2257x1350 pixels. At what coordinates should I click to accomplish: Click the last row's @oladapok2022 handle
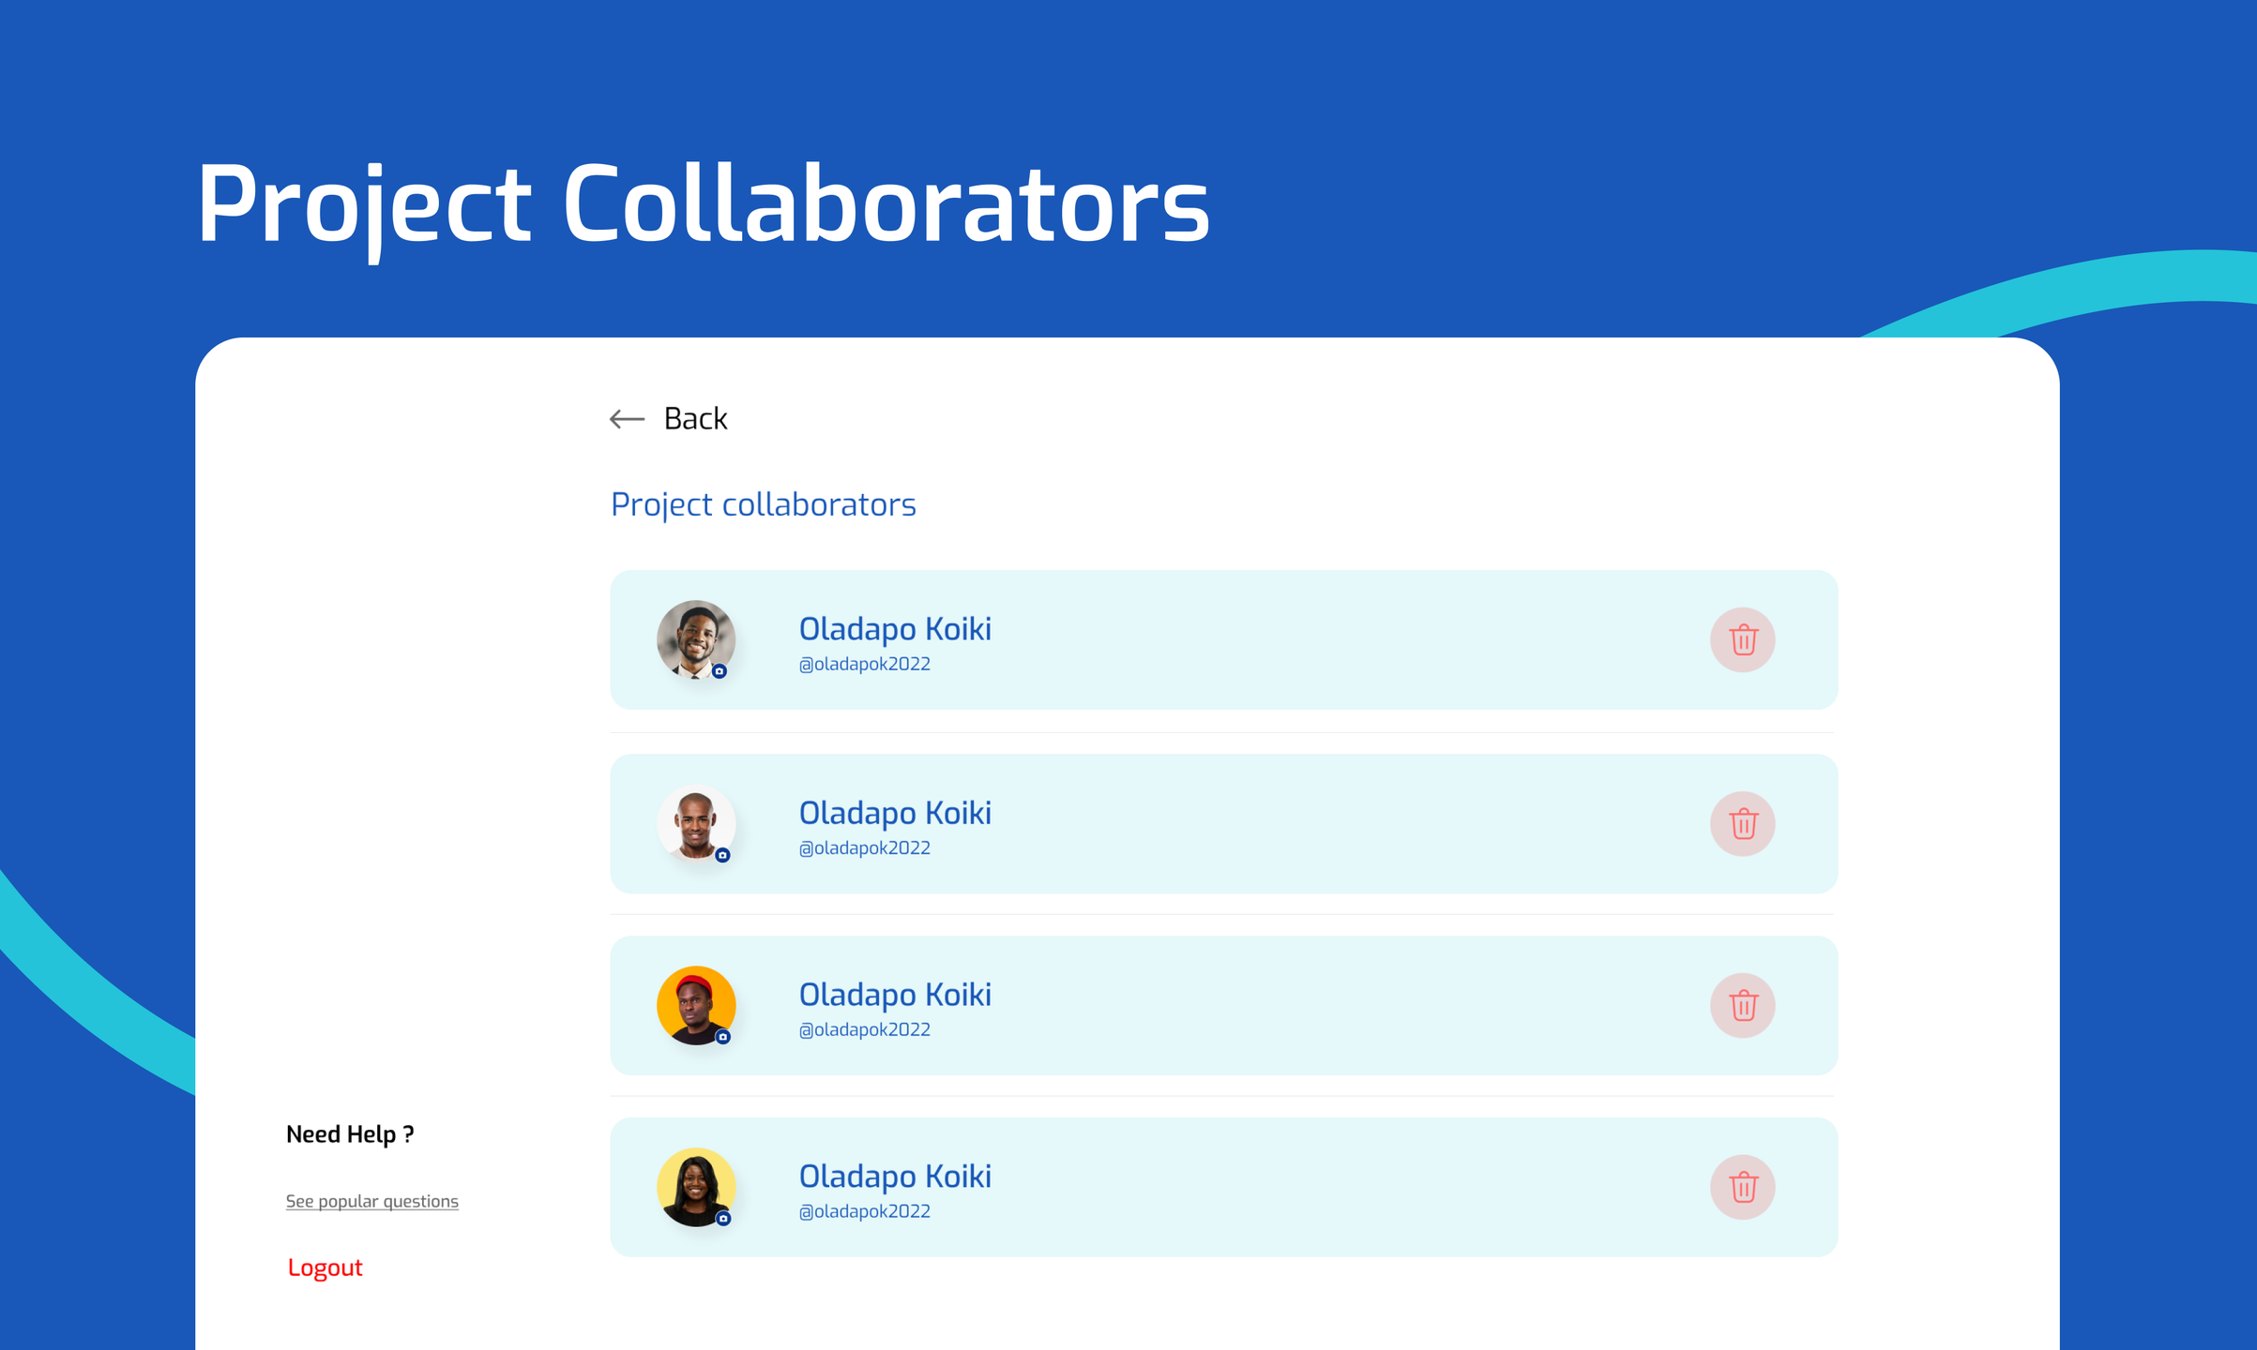pyautogui.click(x=864, y=1211)
